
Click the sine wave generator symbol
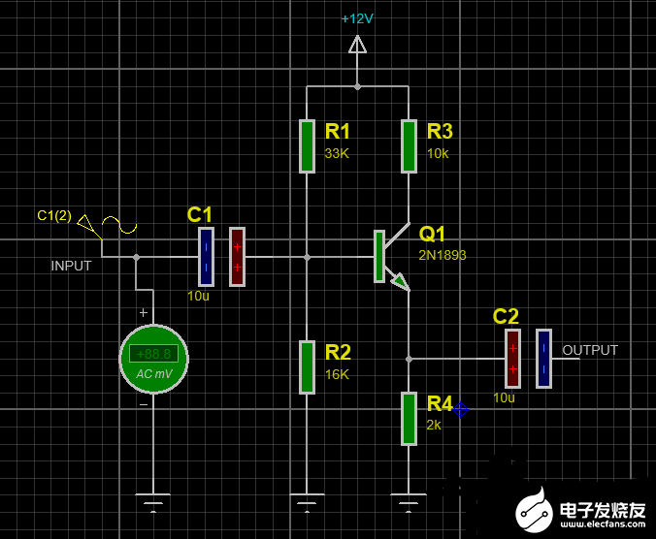coord(119,225)
